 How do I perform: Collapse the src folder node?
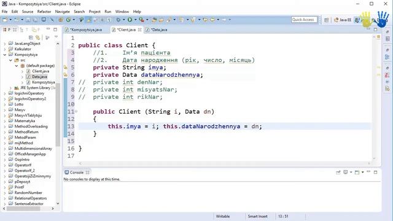(10, 60)
